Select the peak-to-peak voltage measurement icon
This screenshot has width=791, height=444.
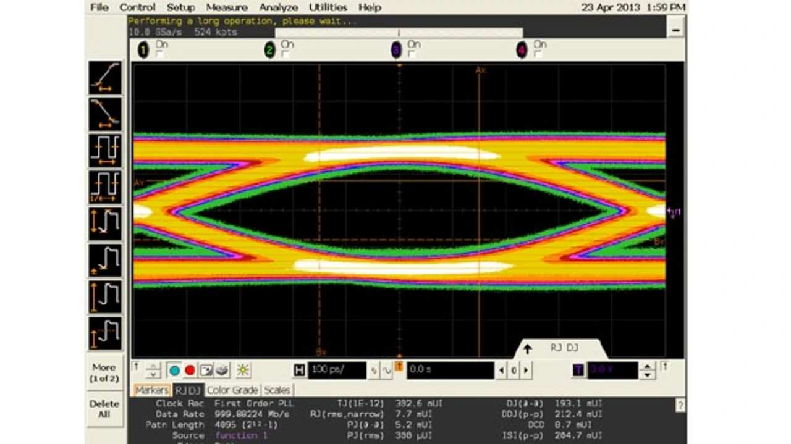click(x=105, y=224)
